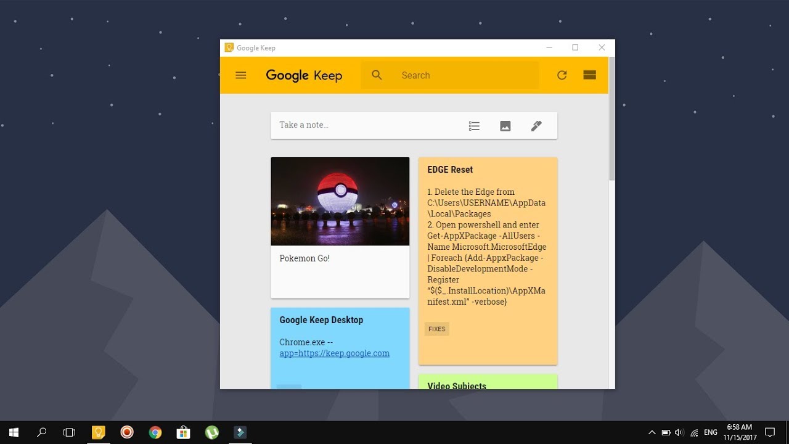Open the Action Center notifications icon

click(770, 432)
